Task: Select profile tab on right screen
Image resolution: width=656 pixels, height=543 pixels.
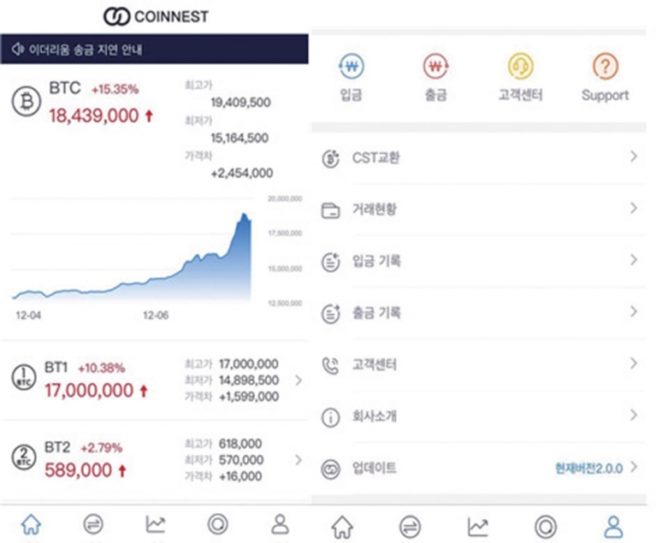Action: coord(613,527)
